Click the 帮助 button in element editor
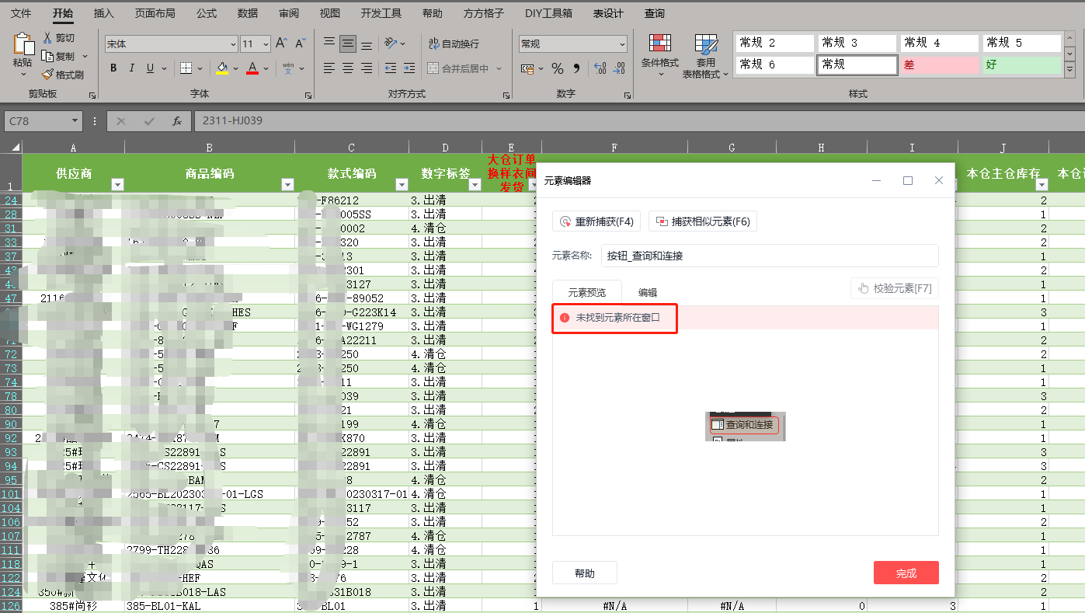1085x613 pixels. pyautogui.click(x=584, y=573)
